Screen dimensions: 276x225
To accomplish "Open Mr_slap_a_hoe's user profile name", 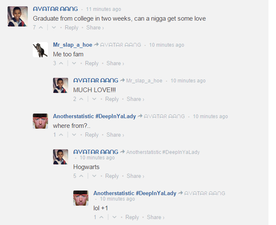I will click(x=73, y=45).
